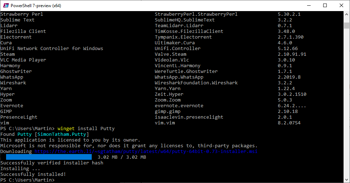350x183 pixels.
Task: Click the "Successfully installed!" message
Action: [x=33, y=174]
